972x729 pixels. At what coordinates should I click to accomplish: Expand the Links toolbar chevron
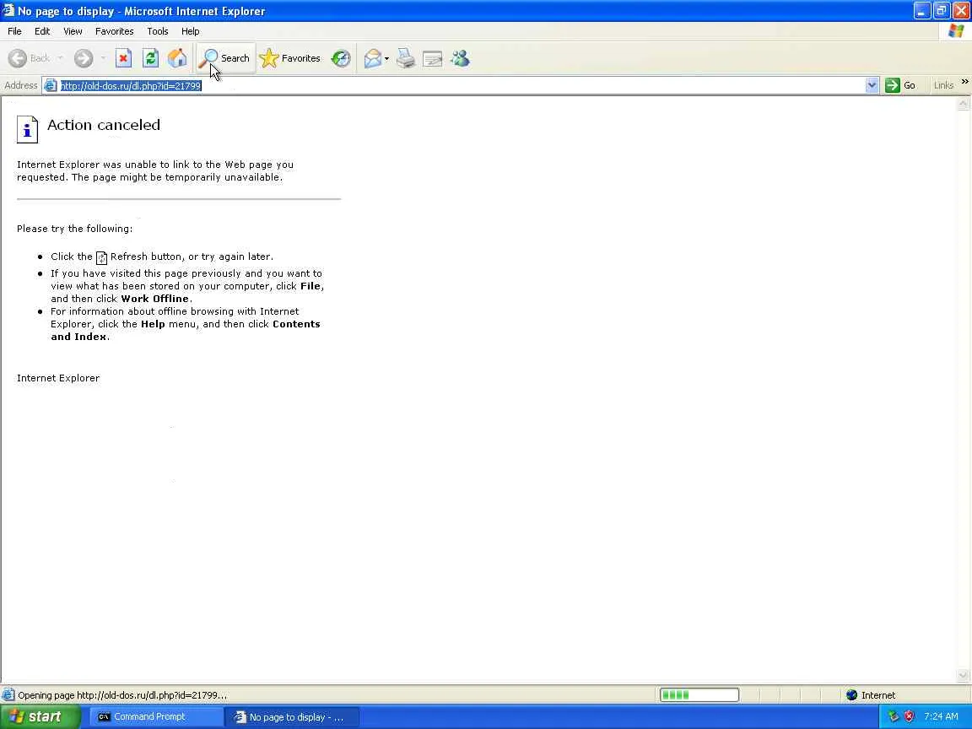tap(964, 82)
